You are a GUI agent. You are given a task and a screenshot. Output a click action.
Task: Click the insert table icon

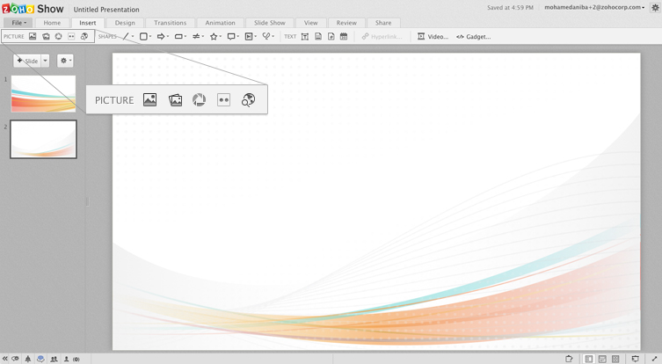(344, 37)
